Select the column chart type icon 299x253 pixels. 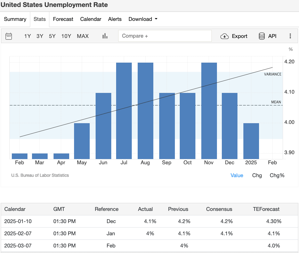[x=105, y=36]
